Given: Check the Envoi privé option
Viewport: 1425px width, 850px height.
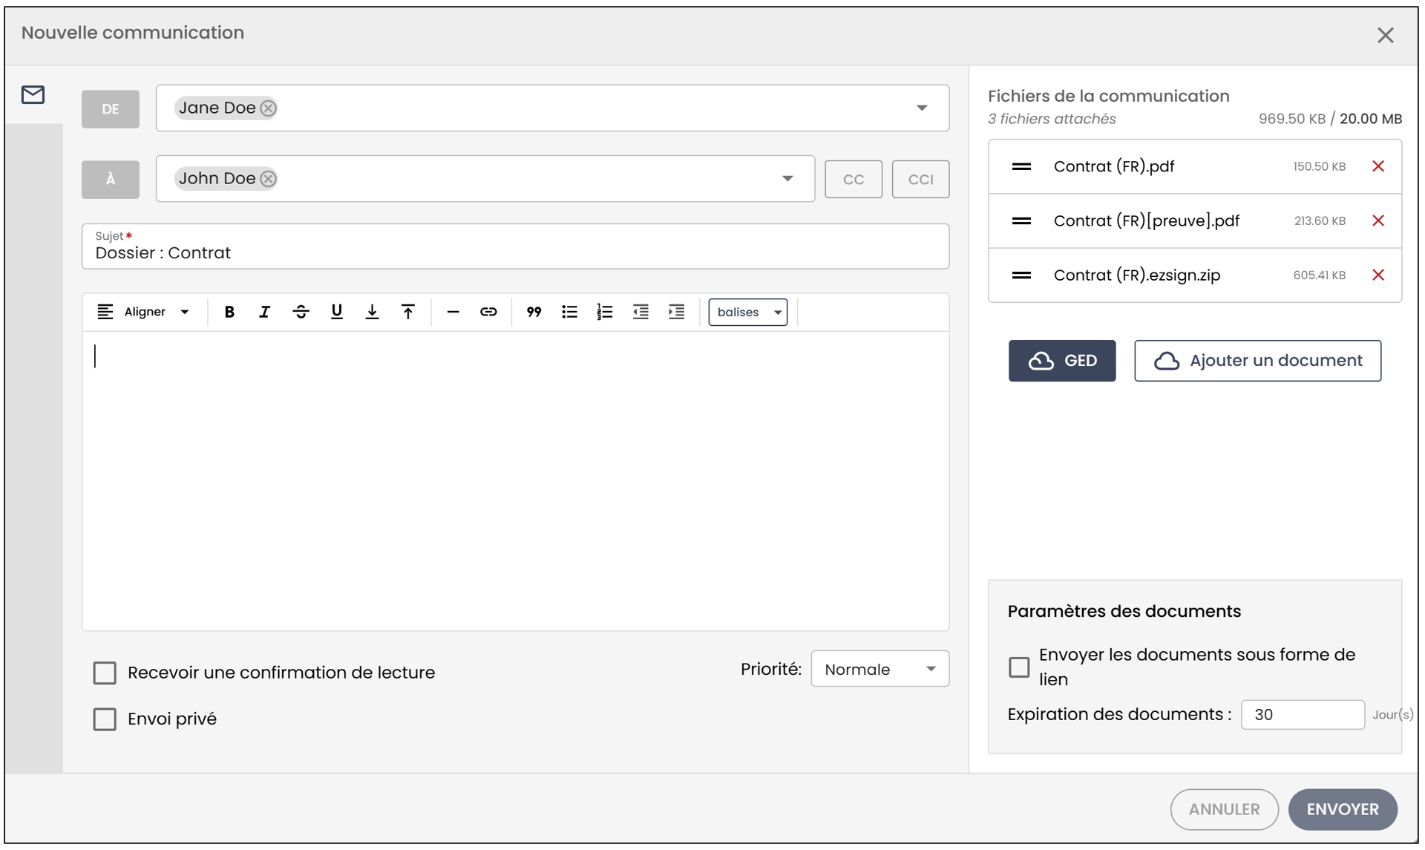Looking at the screenshot, I should 105,719.
